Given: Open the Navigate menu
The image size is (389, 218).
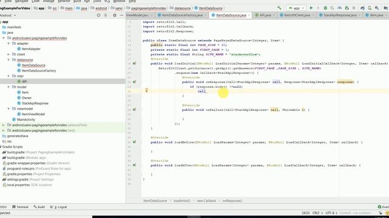Looking at the screenshot, I should 22,1.
